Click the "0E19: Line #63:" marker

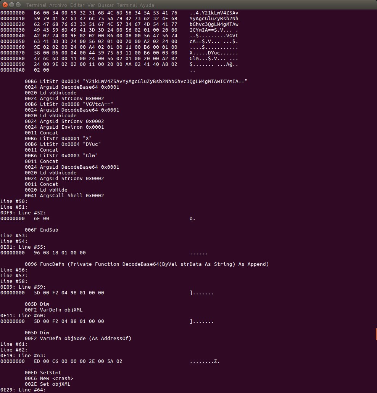(x=23, y=355)
